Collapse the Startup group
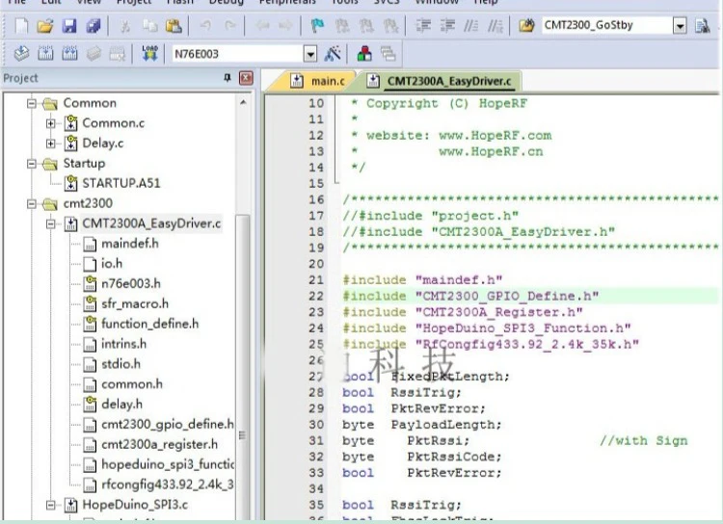The width and height of the screenshot is (723, 524). pos(32,163)
